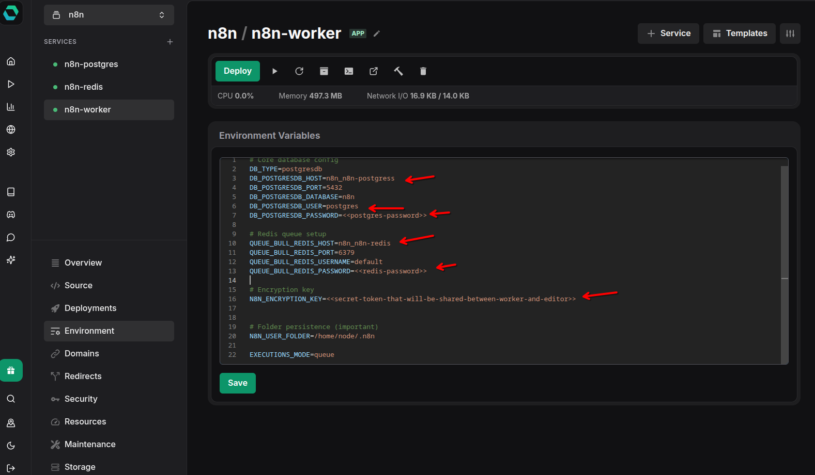Image resolution: width=815 pixels, height=475 pixels.
Task: Add a new service with plus icon
Action: 170,42
